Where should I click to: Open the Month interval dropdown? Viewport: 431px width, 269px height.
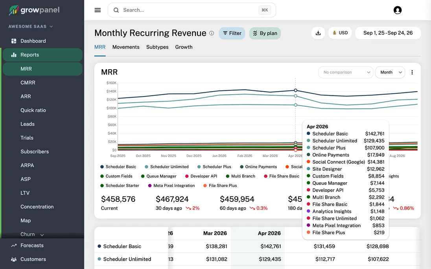(390, 72)
